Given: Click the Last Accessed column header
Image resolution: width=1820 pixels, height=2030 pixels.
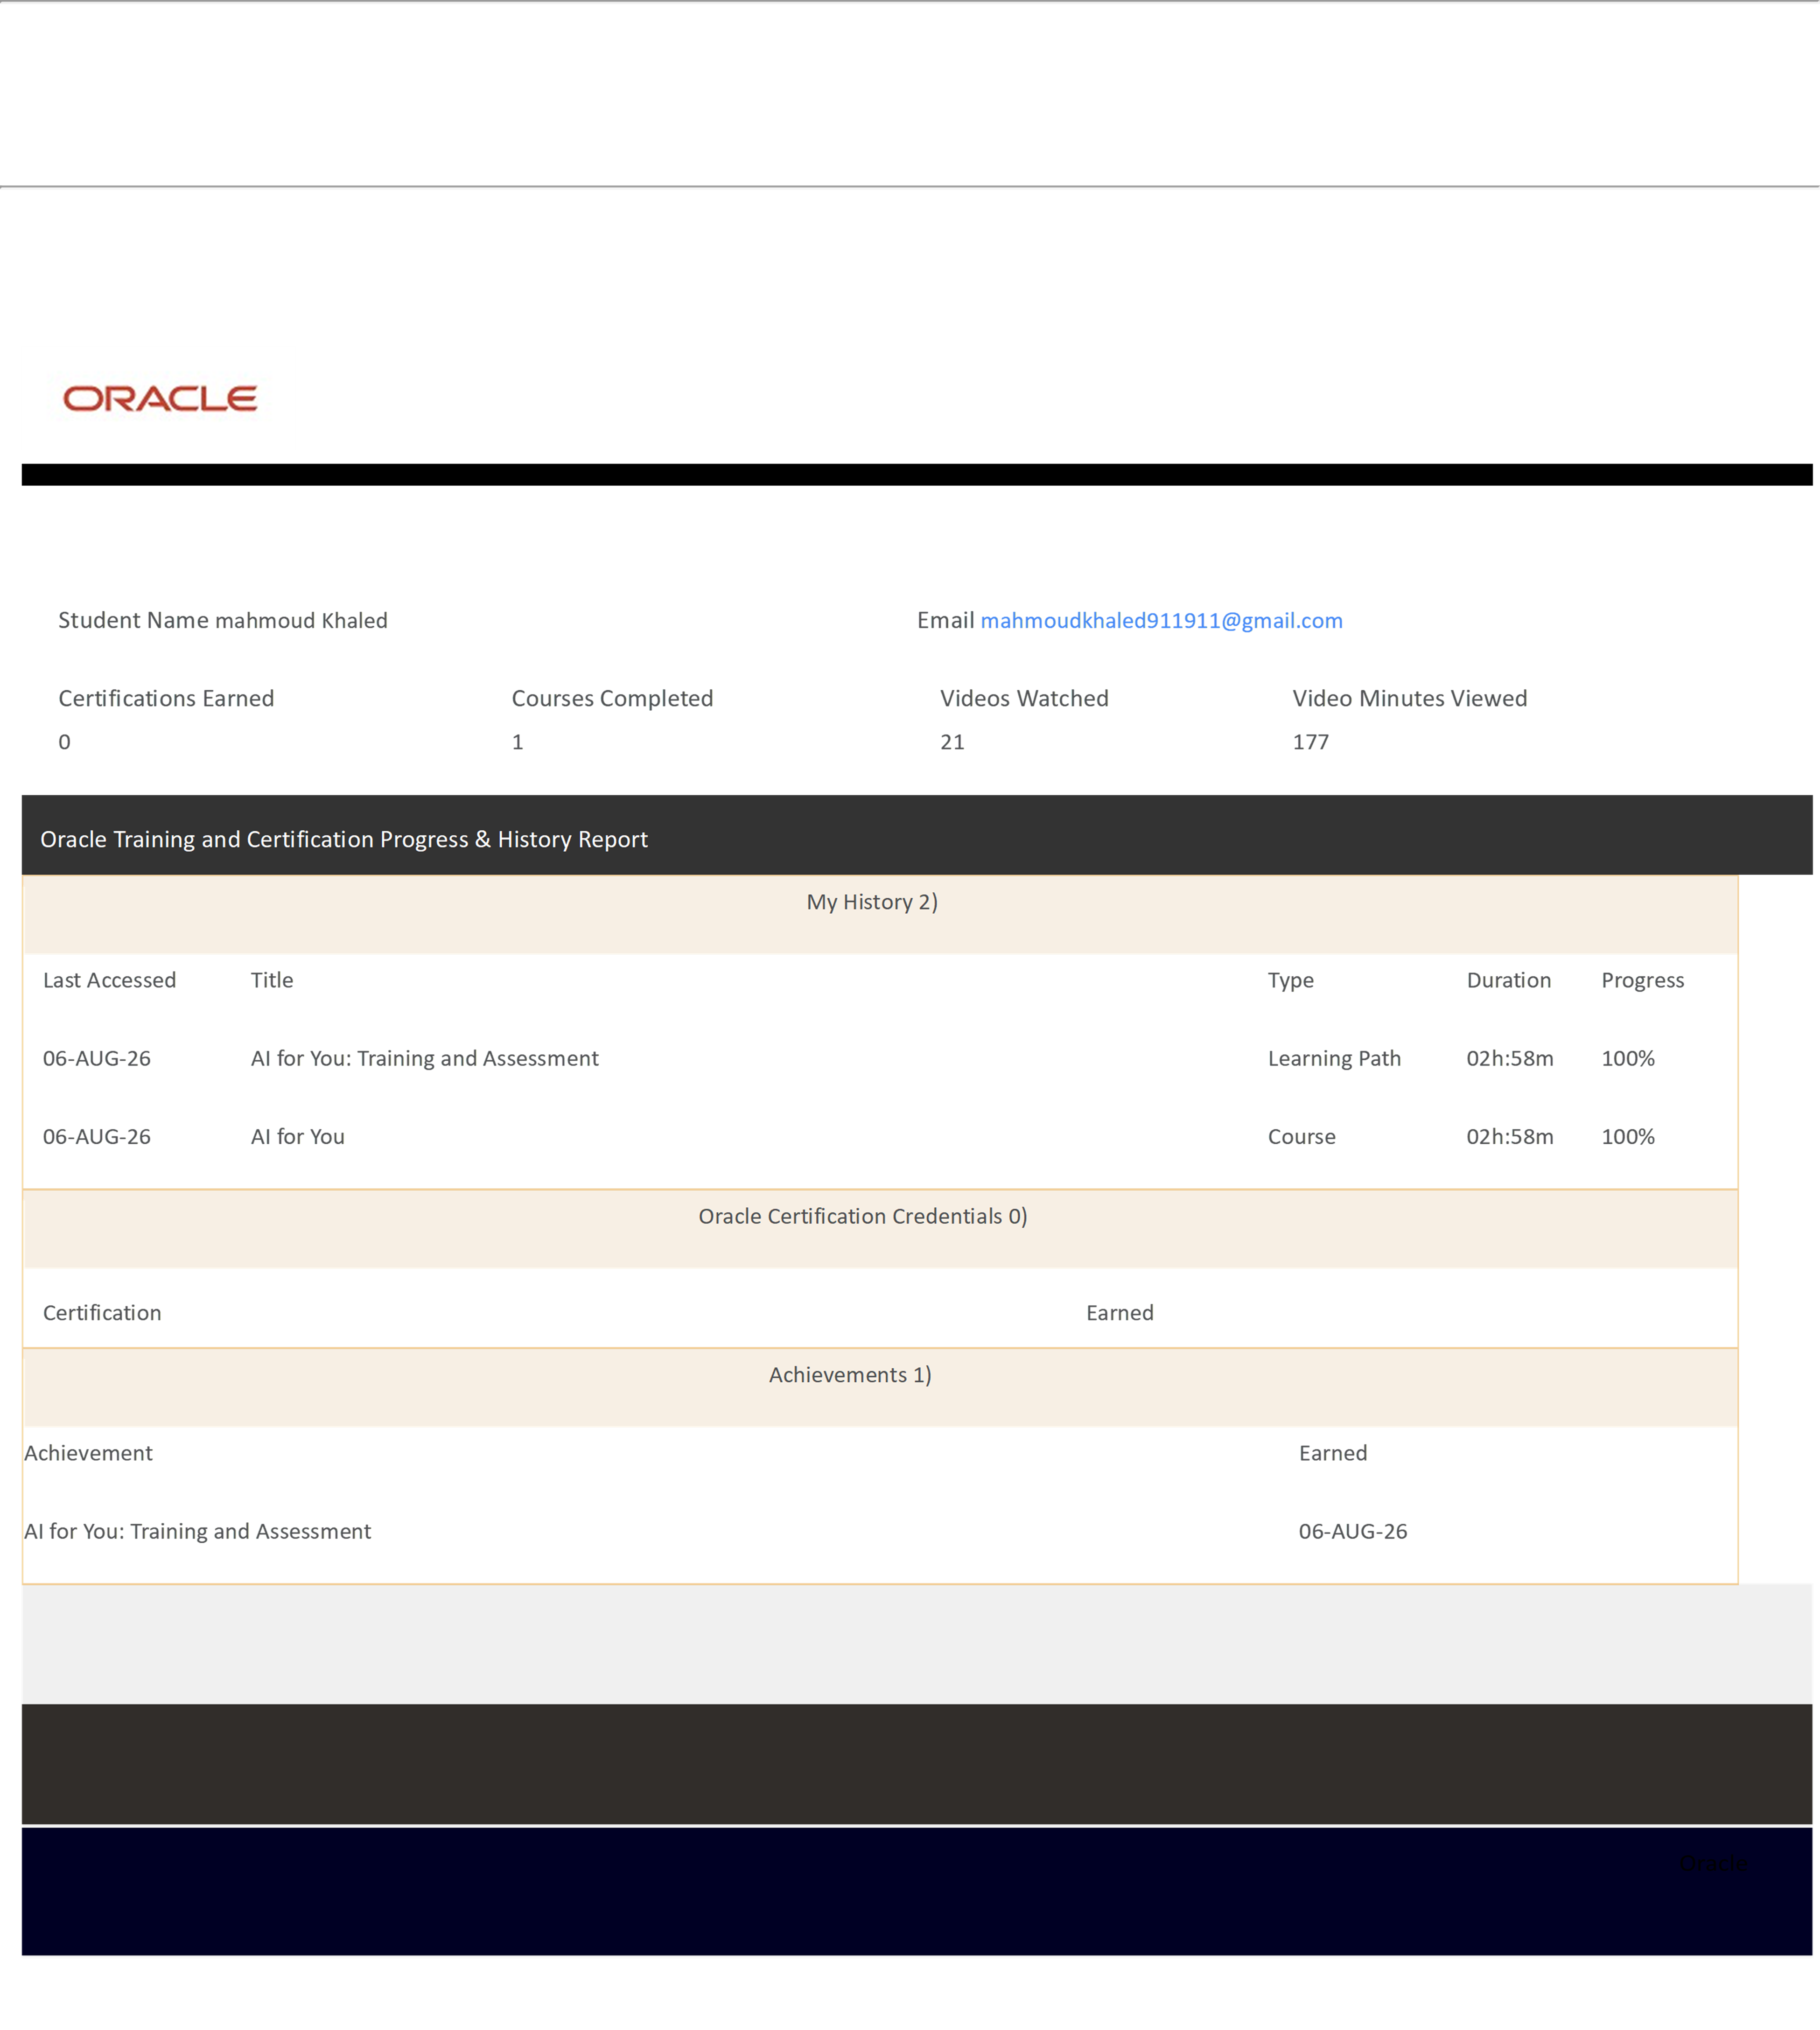Looking at the screenshot, I should pyautogui.click(x=109, y=980).
